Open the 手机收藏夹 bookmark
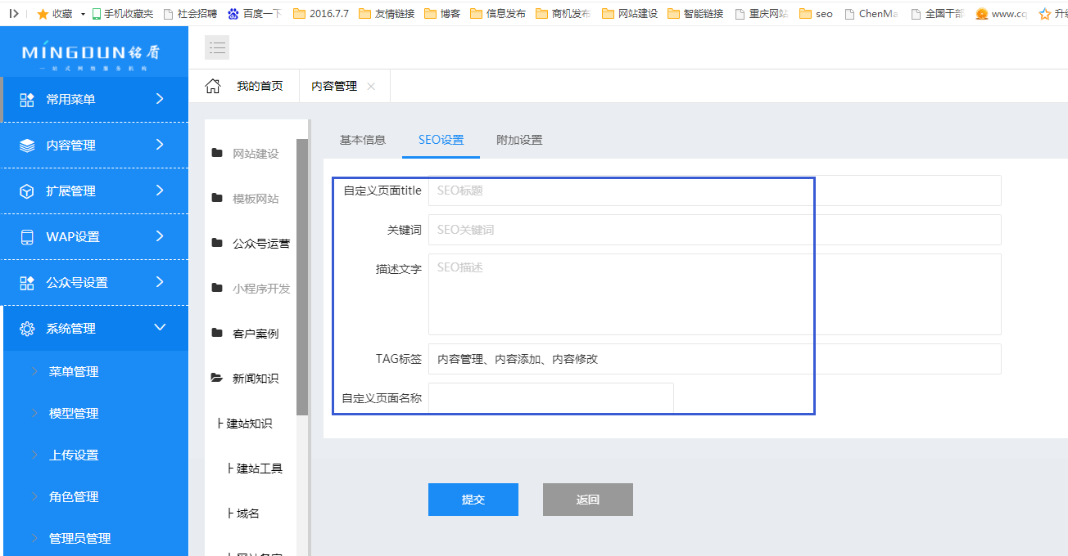Viewport: 1068px width, 556px height. (122, 14)
